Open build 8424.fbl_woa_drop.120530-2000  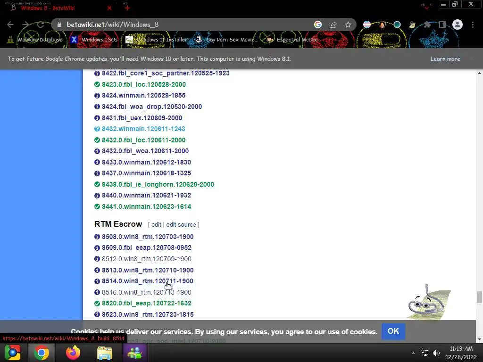coord(152,107)
